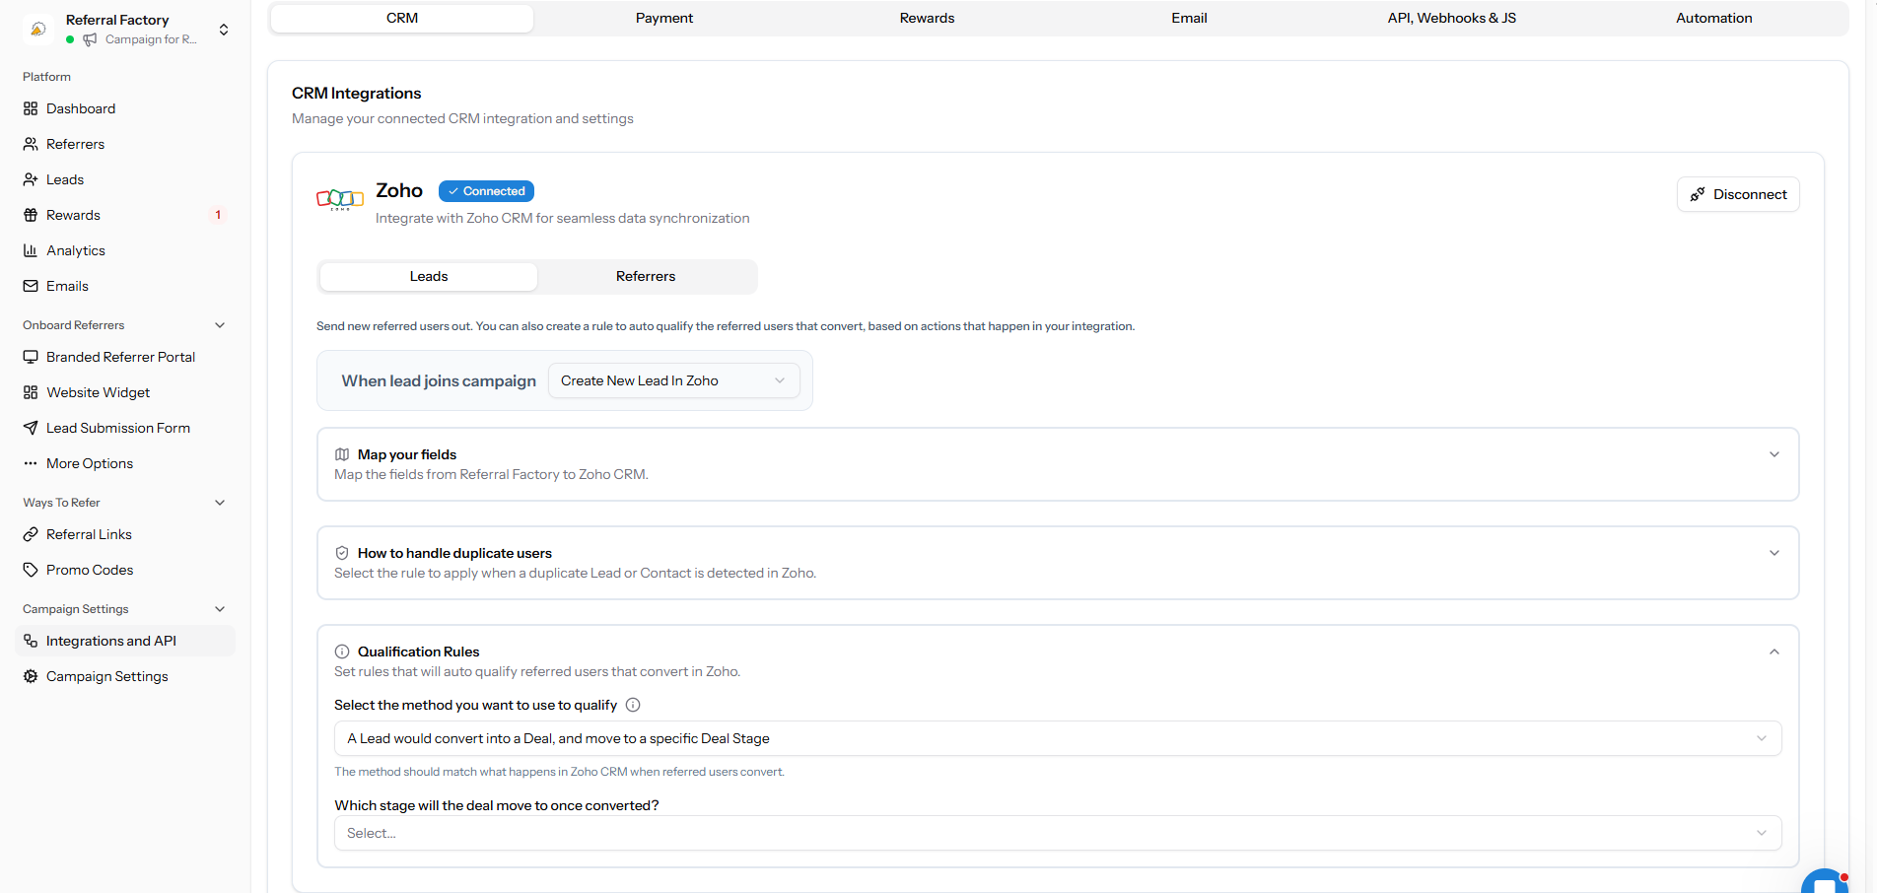The height and width of the screenshot is (893, 1877).
Task: Click the Lead Submission Form paper-plane icon
Action: [31, 428]
